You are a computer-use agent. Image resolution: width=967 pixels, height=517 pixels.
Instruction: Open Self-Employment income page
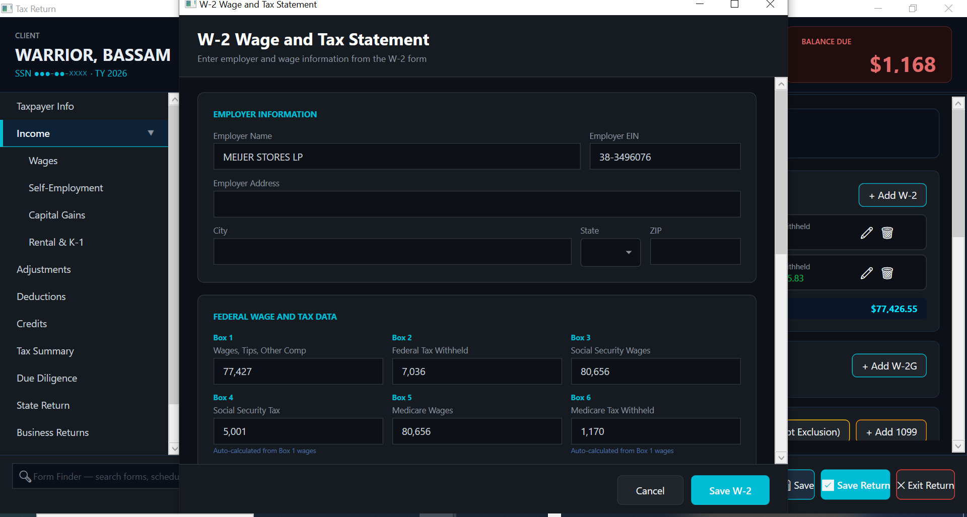85,188
